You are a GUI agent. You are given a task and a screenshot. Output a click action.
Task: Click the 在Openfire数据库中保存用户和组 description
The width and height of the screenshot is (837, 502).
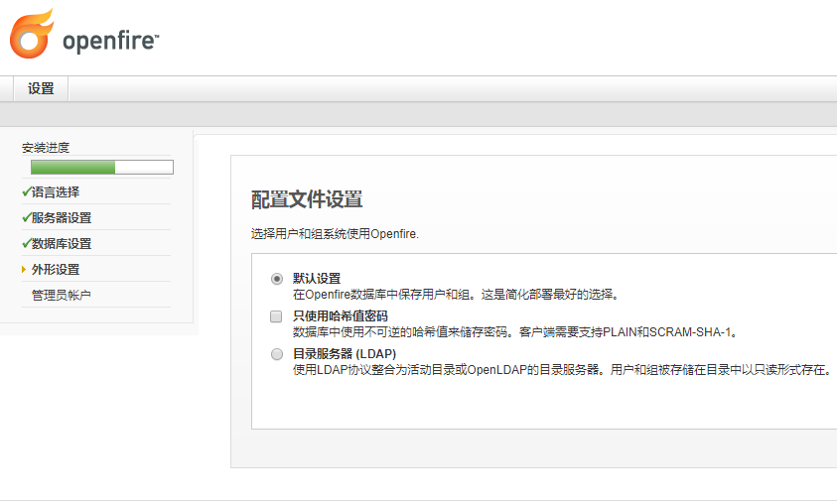coord(456,295)
